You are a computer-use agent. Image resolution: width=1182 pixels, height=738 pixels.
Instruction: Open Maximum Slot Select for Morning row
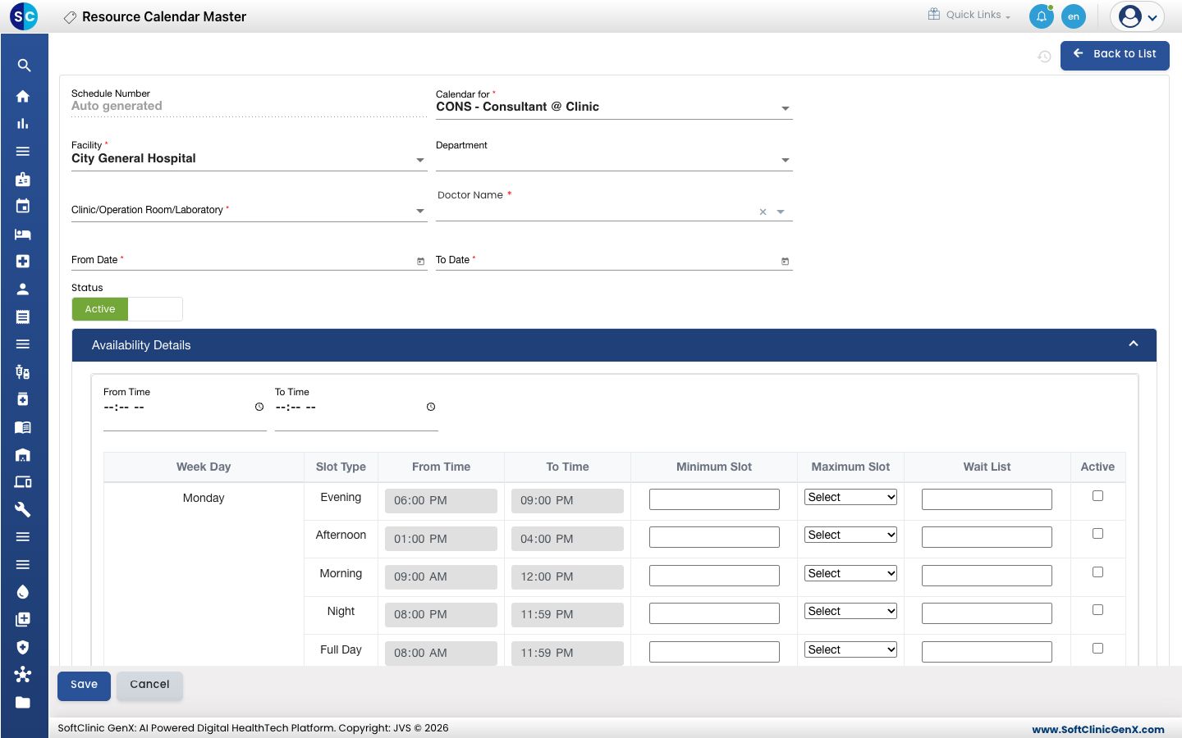click(x=850, y=573)
